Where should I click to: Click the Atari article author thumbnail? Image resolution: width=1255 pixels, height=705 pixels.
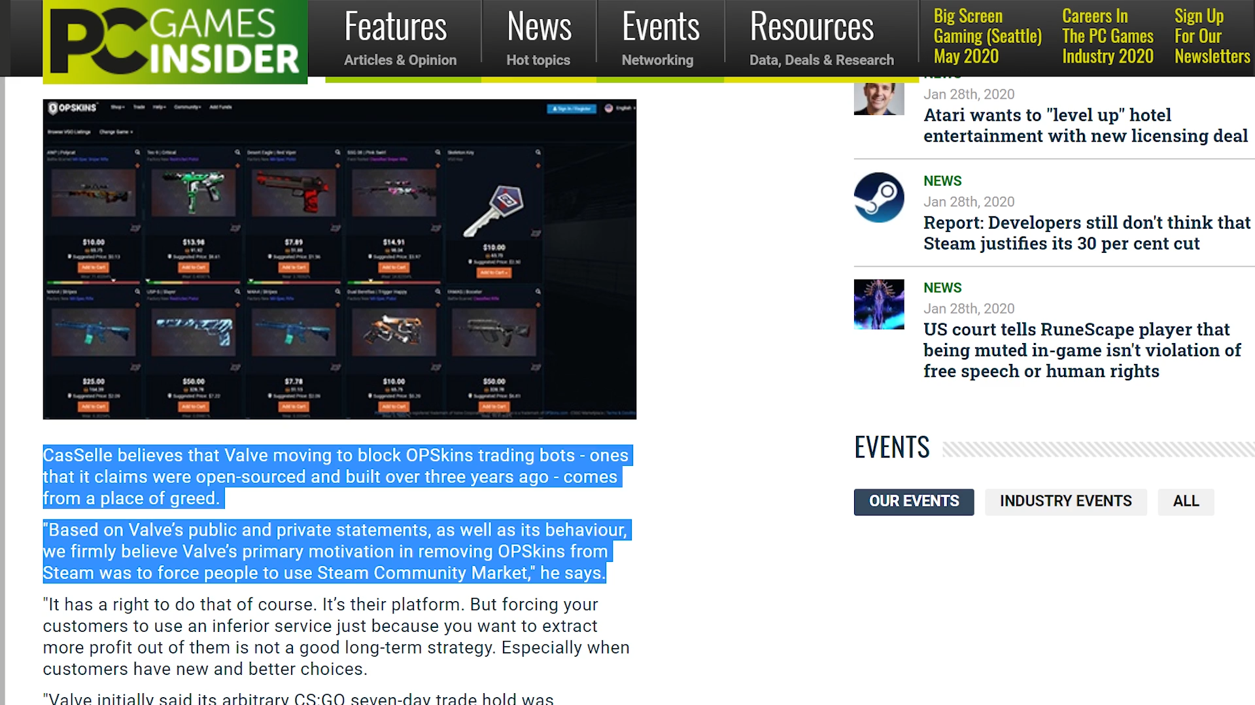click(x=879, y=98)
